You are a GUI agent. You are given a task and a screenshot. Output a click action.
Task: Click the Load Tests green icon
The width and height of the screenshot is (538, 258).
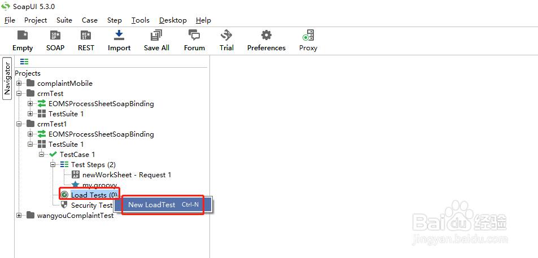pyautogui.click(x=64, y=195)
